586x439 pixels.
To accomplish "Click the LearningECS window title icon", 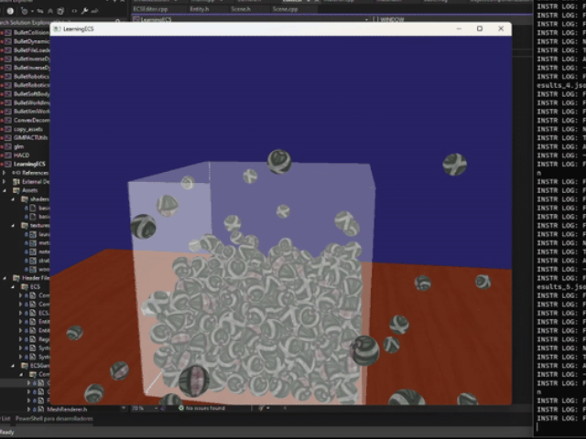I will point(57,29).
